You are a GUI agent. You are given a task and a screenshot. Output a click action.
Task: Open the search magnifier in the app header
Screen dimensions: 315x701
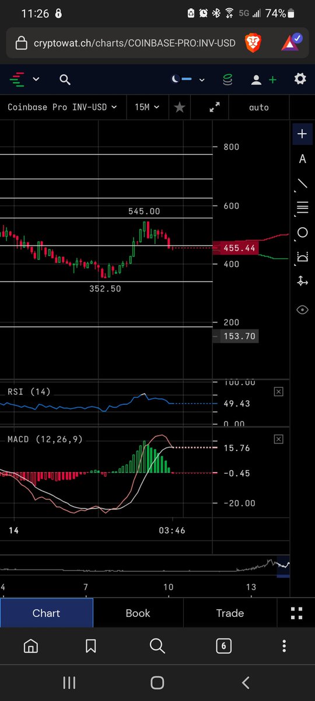(x=65, y=79)
